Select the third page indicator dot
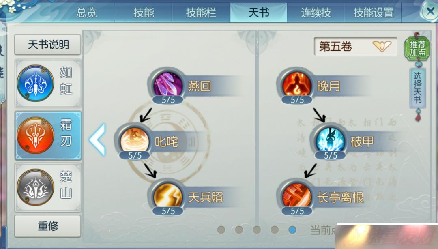This screenshot has width=438, height=249. [x=257, y=230]
